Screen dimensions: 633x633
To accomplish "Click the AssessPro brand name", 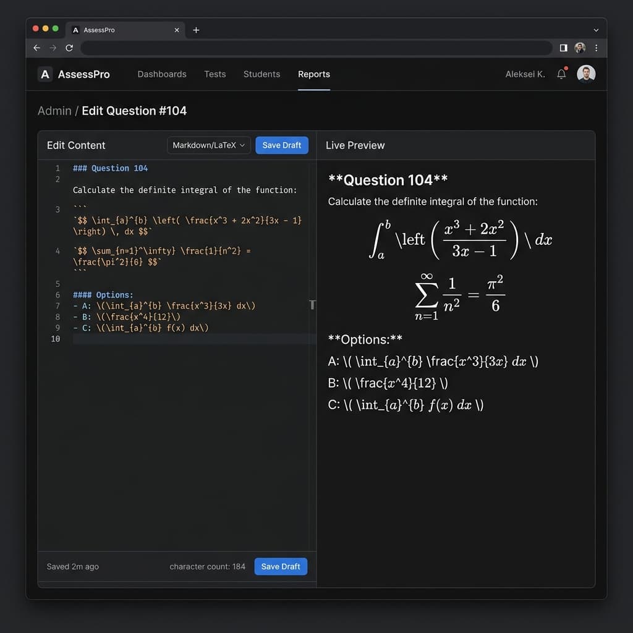I will point(84,74).
